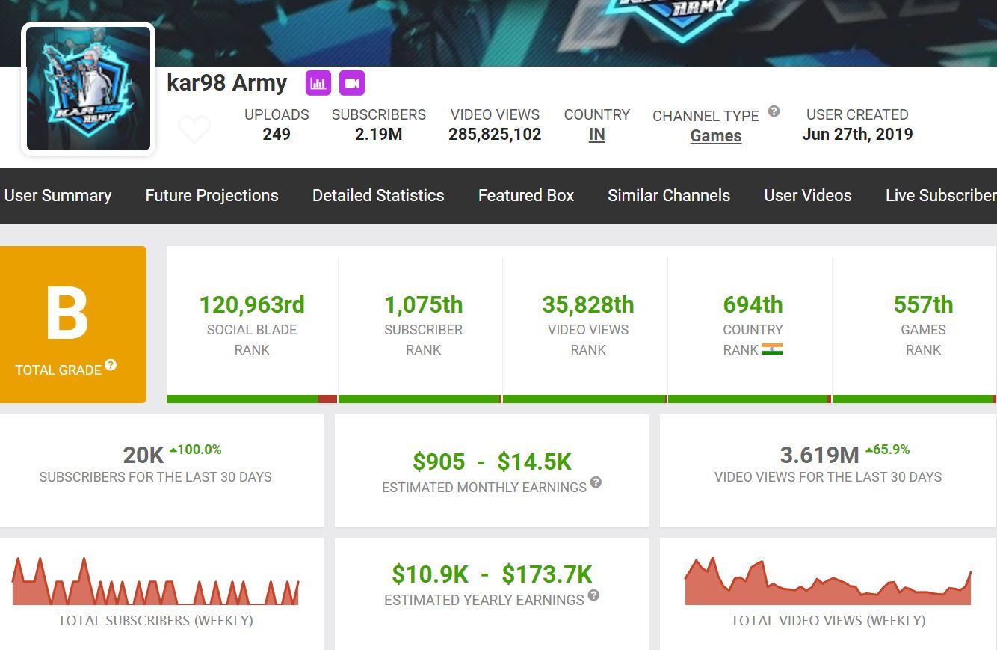Image resolution: width=997 pixels, height=650 pixels.
Task: Click the 2.19M subscribers count
Action: click(x=379, y=135)
